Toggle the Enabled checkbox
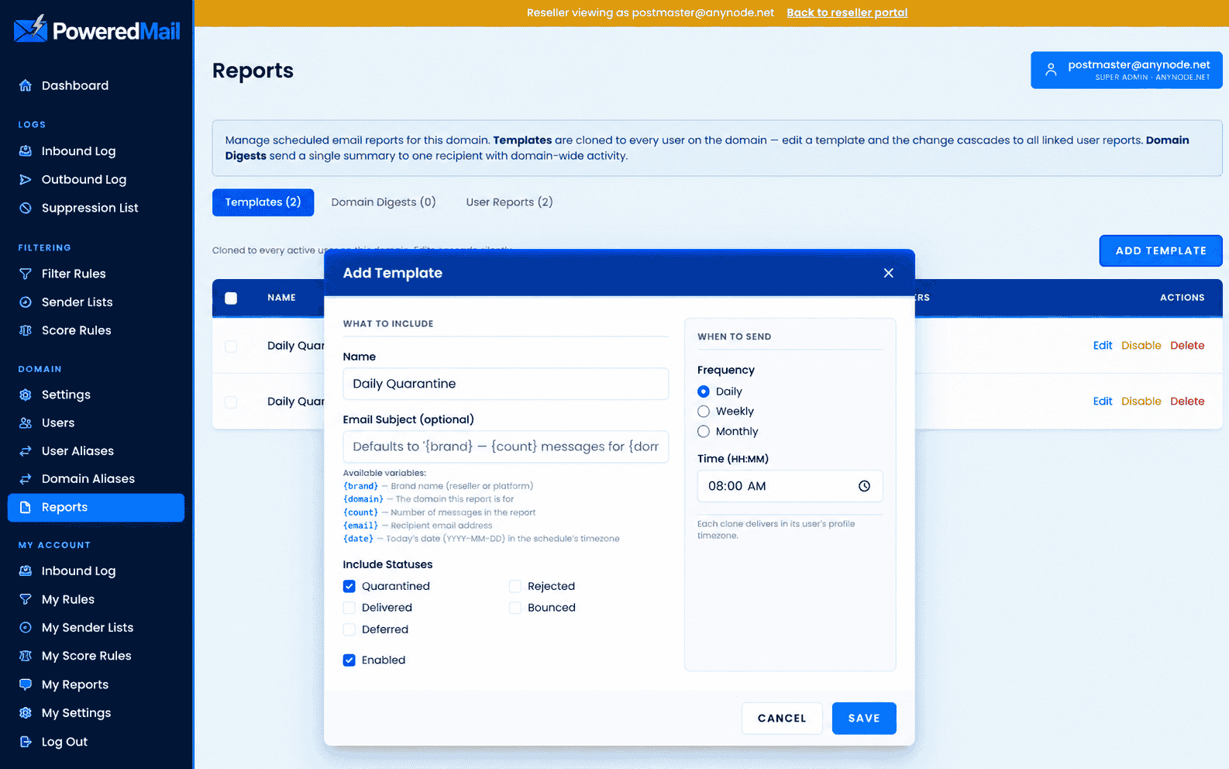The image size is (1229, 769). (349, 660)
